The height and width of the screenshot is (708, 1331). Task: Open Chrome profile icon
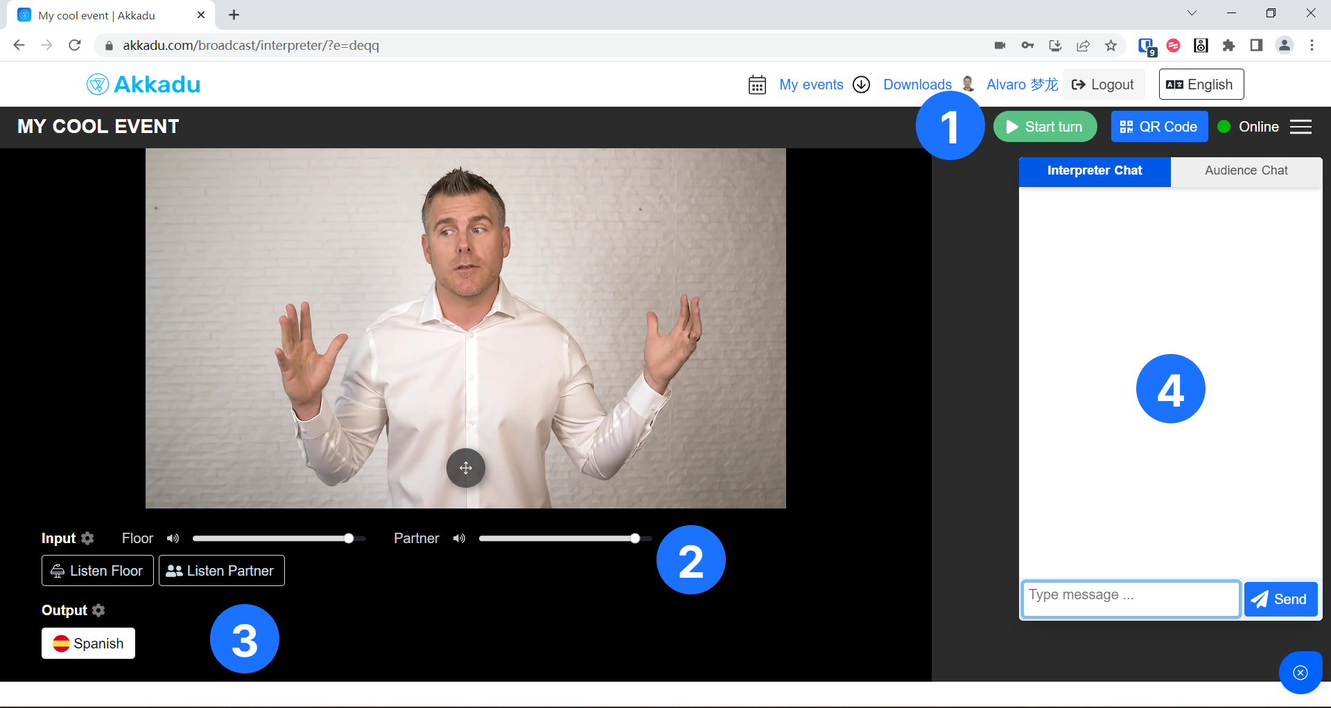pos(1285,46)
